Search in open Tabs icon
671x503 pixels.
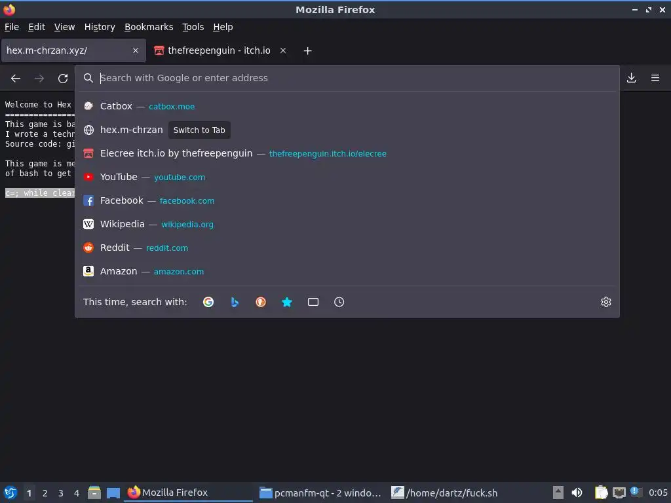click(x=313, y=302)
